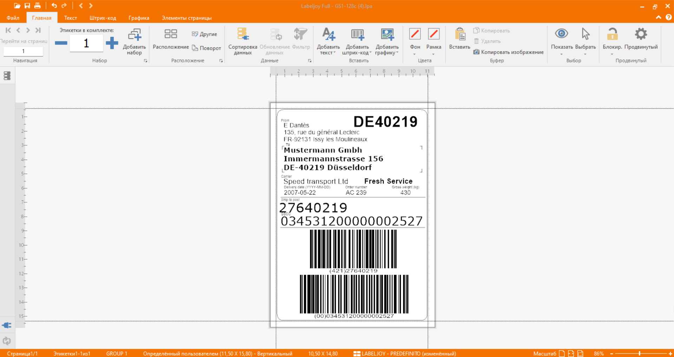This screenshot has height=357, width=674.
Task: Zoom out with minus in status bar
Action: 611,353
